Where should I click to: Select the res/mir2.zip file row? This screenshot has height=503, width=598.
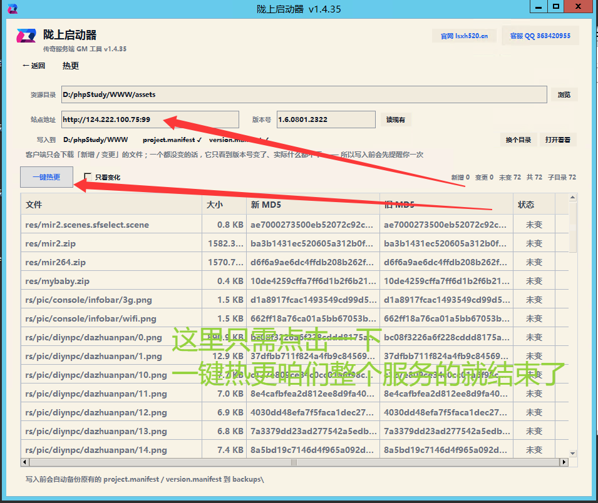coord(294,243)
